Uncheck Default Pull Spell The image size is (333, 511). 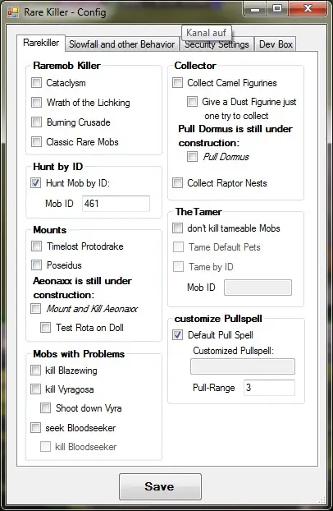tap(177, 334)
